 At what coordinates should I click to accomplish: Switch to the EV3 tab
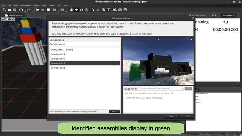[214, 15]
